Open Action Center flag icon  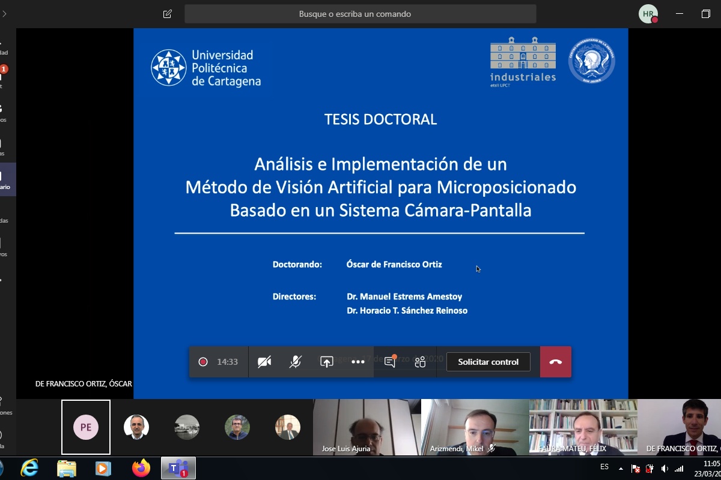point(635,469)
